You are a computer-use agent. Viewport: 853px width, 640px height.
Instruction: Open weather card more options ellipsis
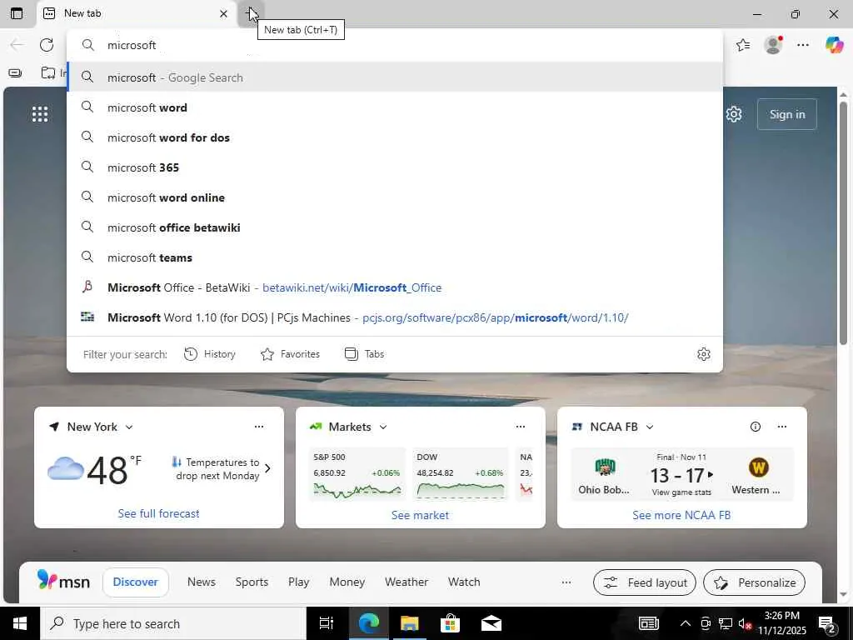259,427
